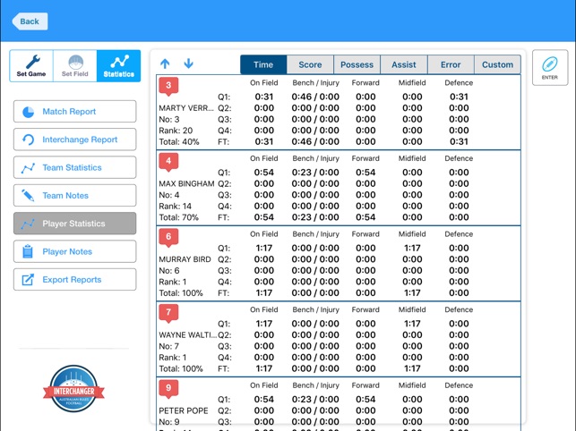Select player number 4 red badge
This screenshot has height=431, width=576.
pos(168,162)
